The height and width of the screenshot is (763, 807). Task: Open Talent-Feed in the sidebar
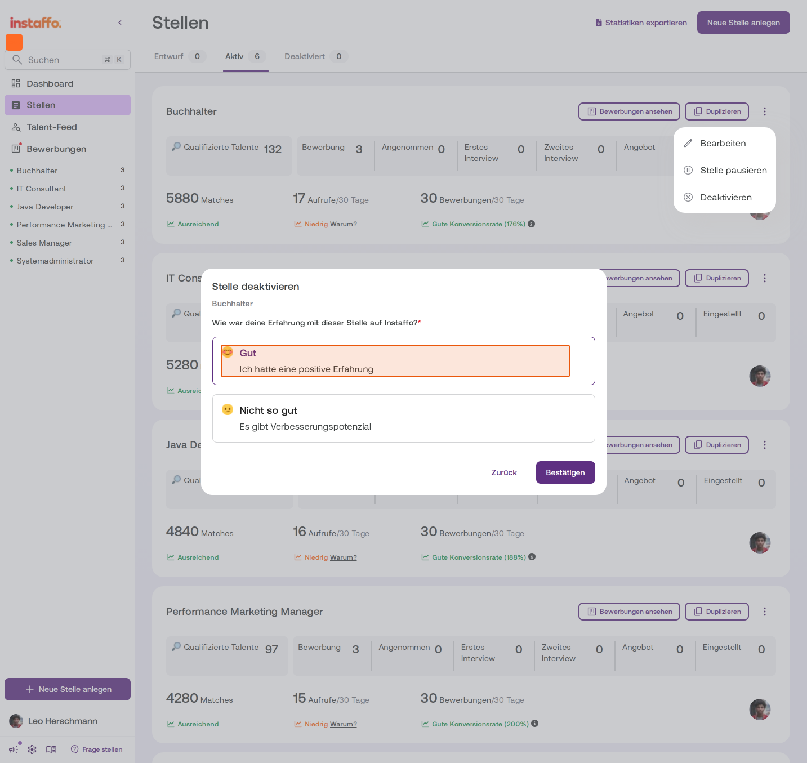coord(68,127)
